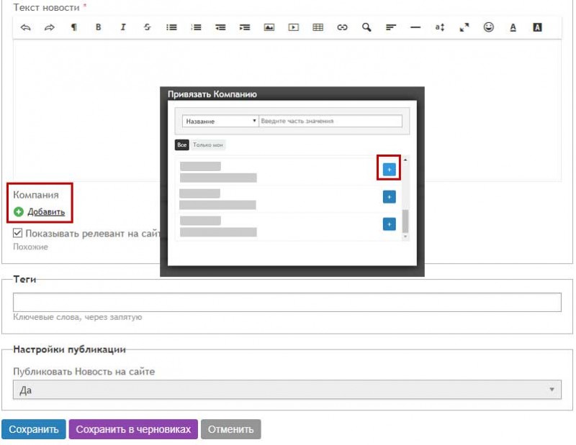
Task: Click the Теги keywords input field
Action: click(287, 302)
